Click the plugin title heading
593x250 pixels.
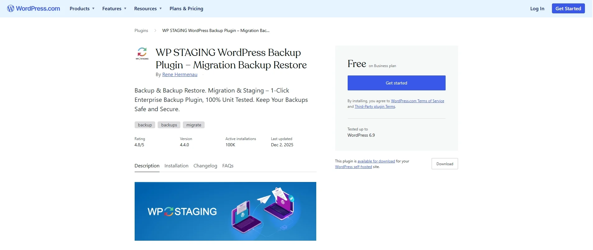click(x=231, y=59)
